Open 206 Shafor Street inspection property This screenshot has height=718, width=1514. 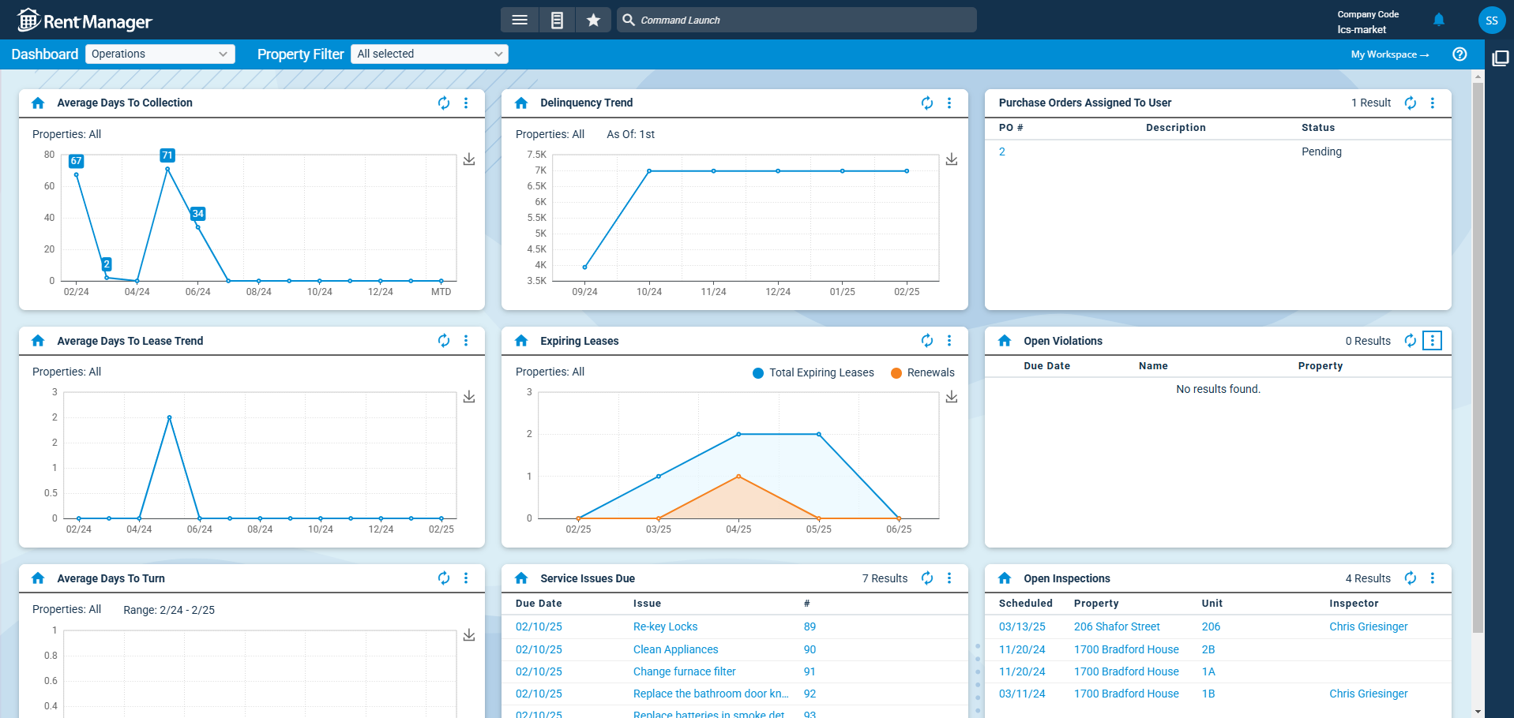pos(1116,626)
